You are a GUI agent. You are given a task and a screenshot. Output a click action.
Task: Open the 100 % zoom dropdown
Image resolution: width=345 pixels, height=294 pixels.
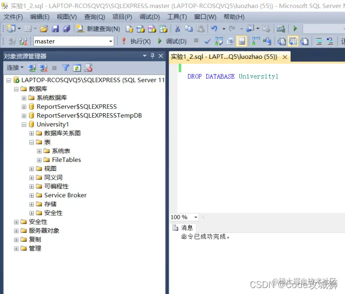195,217
